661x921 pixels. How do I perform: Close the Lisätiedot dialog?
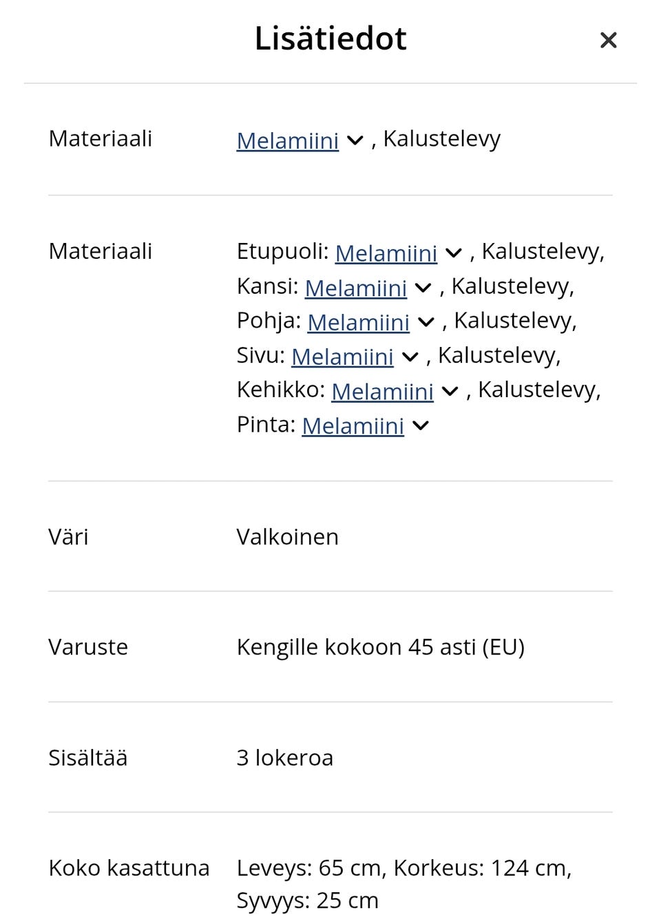608,40
